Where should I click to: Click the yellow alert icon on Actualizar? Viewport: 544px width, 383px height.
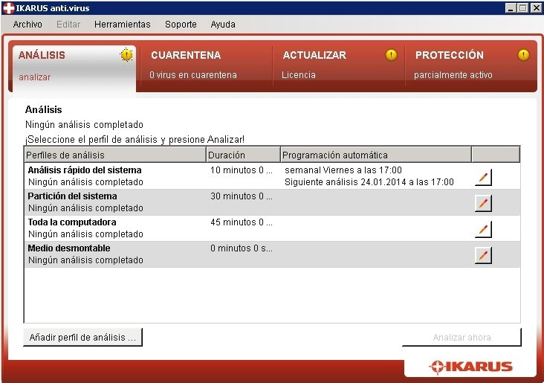[x=392, y=55]
